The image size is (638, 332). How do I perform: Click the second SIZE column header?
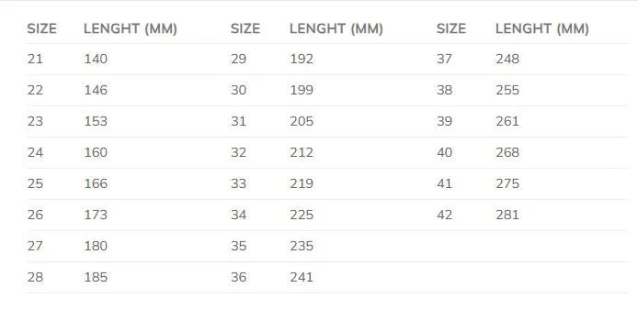coord(245,28)
